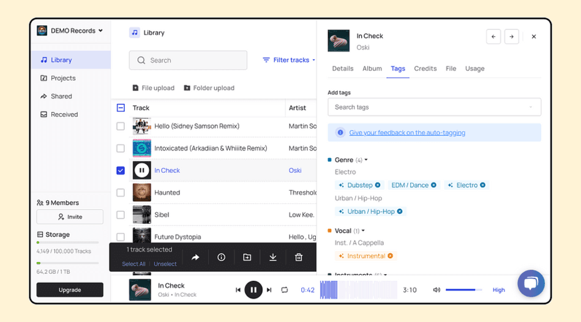Open the auto-tagging feedback link
The height and width of the screenshot is (322, 581).
click(407, 133)
